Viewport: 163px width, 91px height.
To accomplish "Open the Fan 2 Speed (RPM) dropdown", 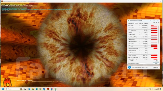I will tap(140, 41).
